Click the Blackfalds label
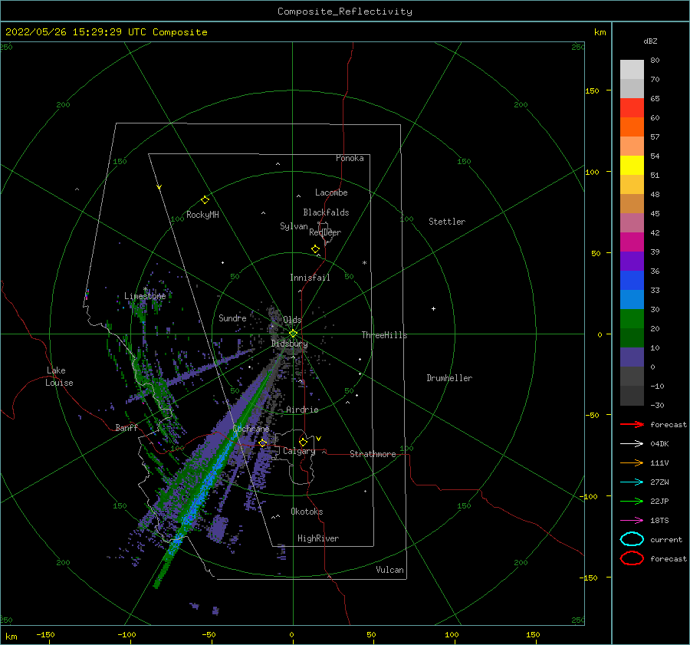The image size is (690, 645). pyautogui.click(x=326, y=212)
